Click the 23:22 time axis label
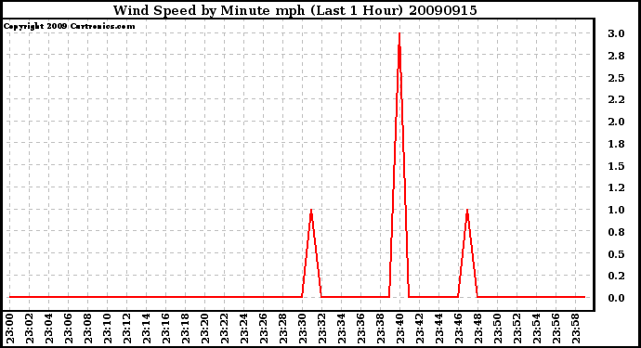 (225, 329)
